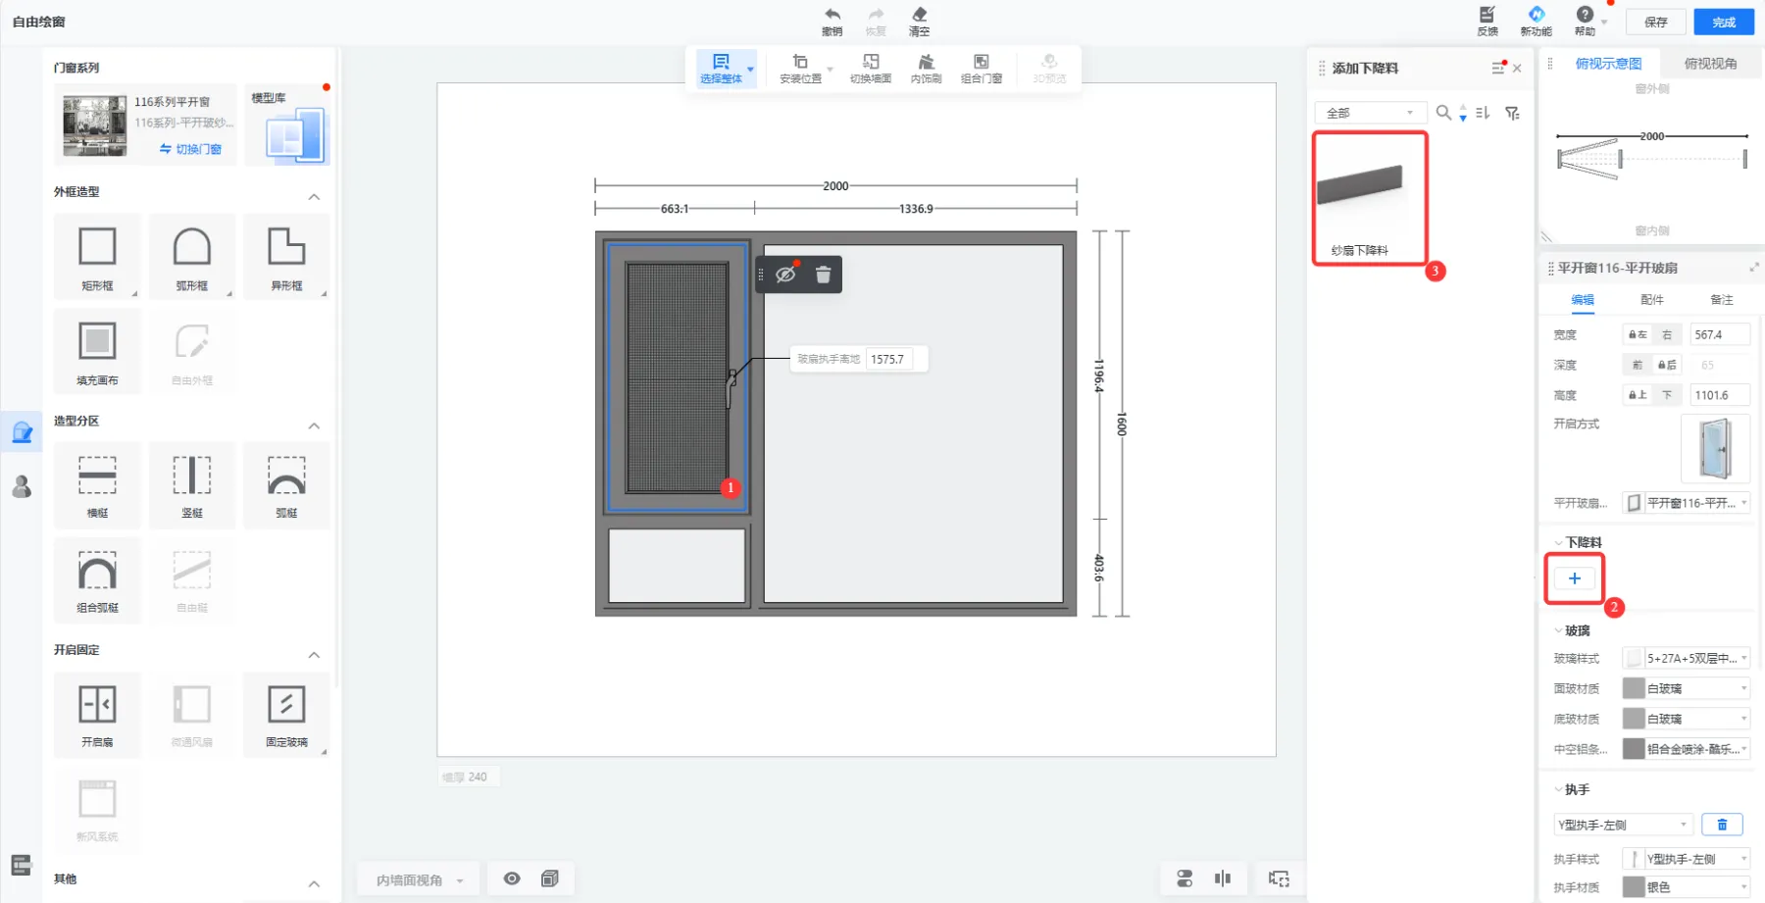Switch to the 配件 tab
This screenshot has width=1765, height=903.
tap(1651, 300)
